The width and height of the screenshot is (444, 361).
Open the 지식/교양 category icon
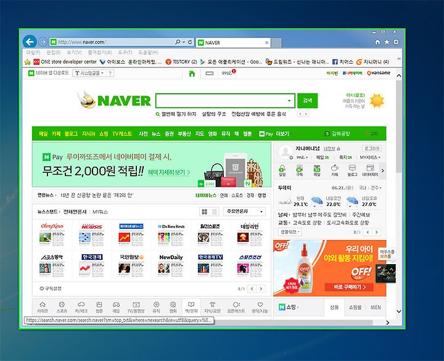[212, 307]
